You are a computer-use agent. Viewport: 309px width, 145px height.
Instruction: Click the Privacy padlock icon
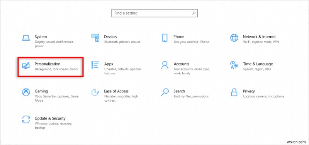coord(234,92)
